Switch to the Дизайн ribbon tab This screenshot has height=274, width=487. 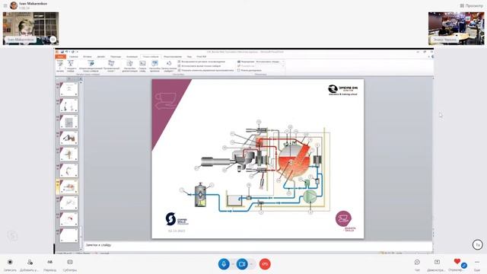(101, 56)
